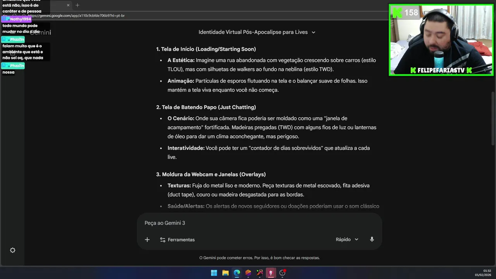The image size is (496, 279).
Task: Click heading '1. Tela de Início (Loading/Starting Soon)'
Action: 206,49
